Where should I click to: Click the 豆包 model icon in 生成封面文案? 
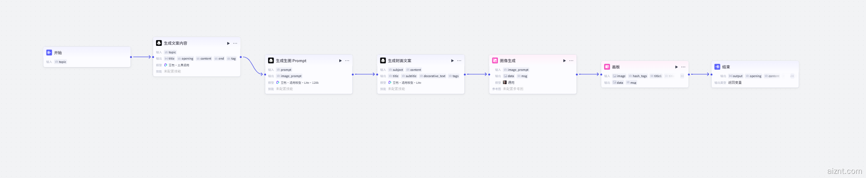tap(389, 83)
